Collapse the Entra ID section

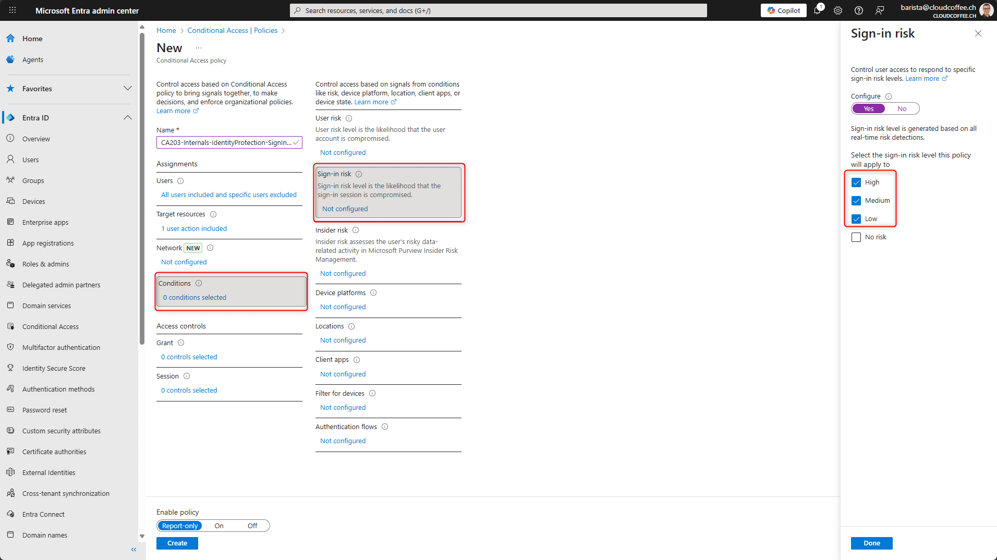pyautogui.click(x=128, y=117)
